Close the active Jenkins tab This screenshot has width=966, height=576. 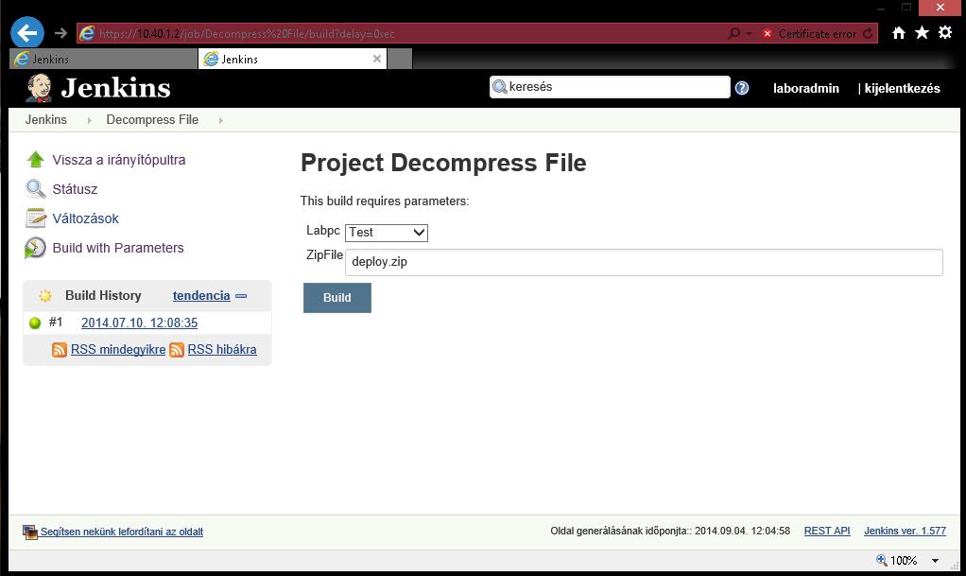pyautogui.click(x=377, y=59)
